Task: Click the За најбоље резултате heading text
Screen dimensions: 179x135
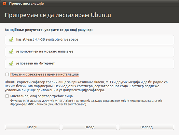Action: (48, 30)
